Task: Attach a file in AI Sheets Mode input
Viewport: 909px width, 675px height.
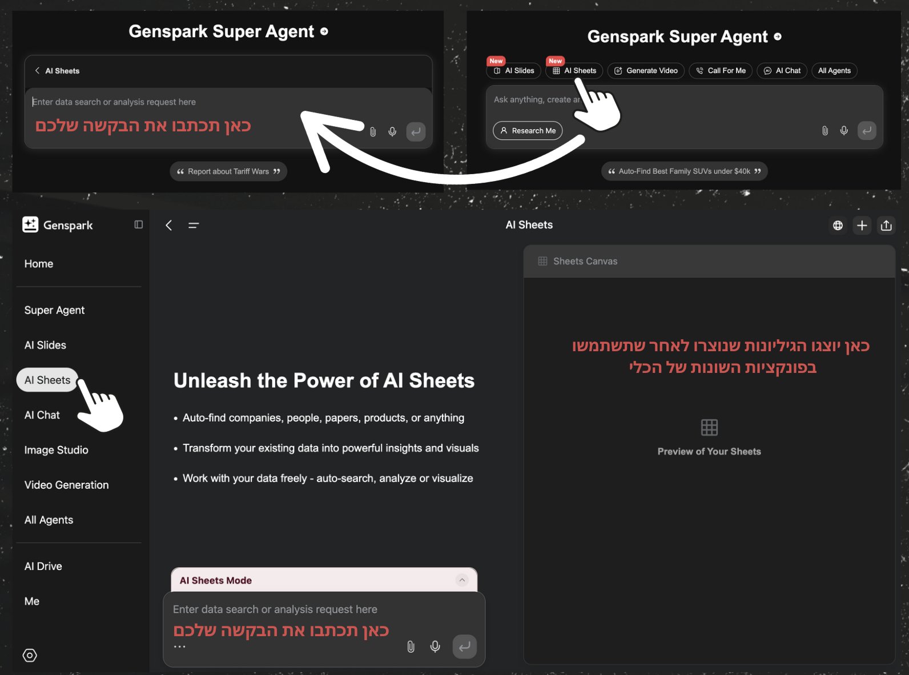Action: [x=411, y=646]
